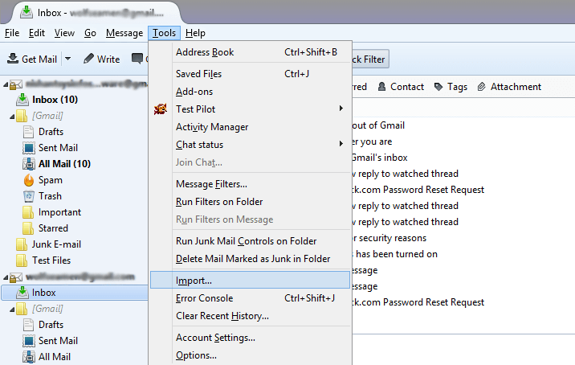Screen dimensions: 575x365
Task: Click the Inbox tab's mail icon
Action: click(26, 13)
